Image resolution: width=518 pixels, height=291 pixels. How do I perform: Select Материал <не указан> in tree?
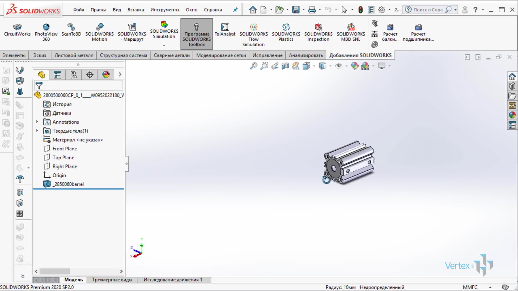click(x=73, y=140)
